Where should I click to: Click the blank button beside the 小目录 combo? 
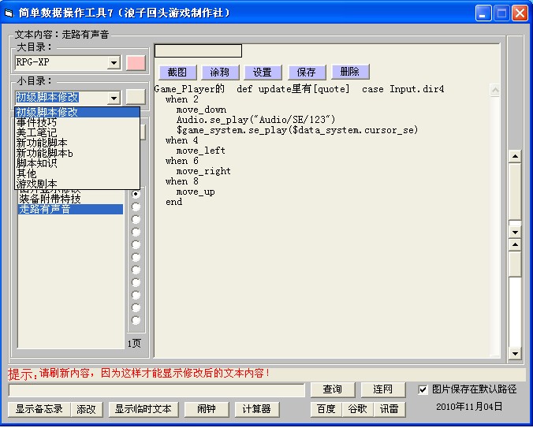(x=136, y=97)
